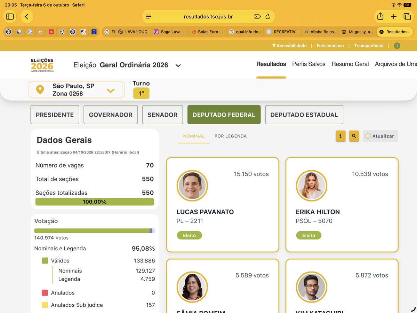
Task: Switch to the POR LEGENDA tab
Action: click(x=231, y=136)
